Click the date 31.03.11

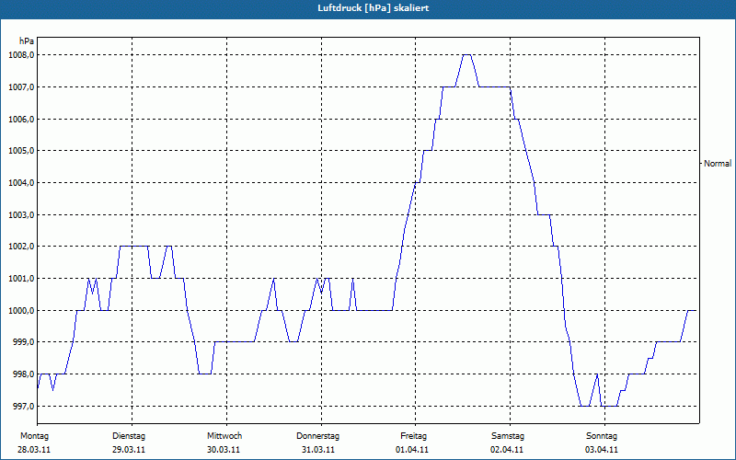(318, 450)
